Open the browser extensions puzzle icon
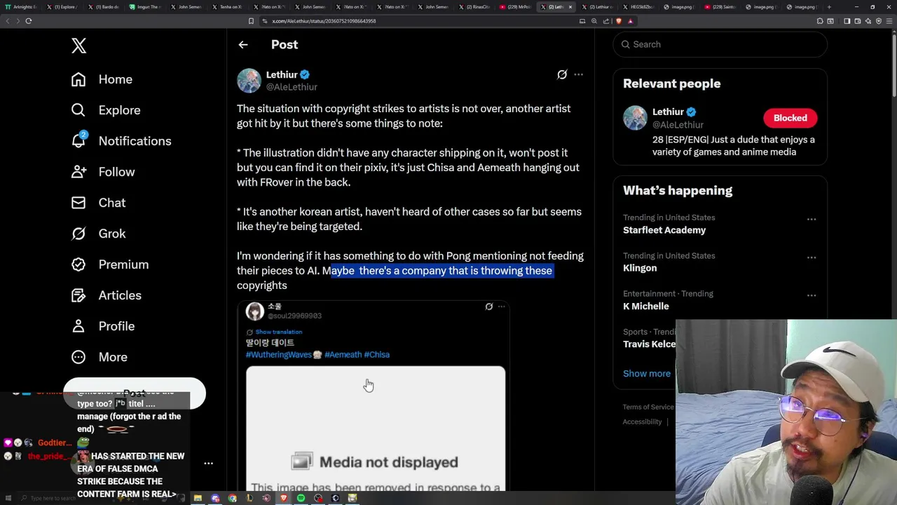Viewport: 897px width, 505px height. (820, 21)
